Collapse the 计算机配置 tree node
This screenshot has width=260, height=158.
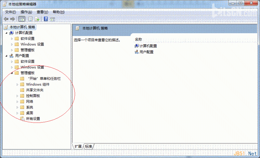[6, 33]
